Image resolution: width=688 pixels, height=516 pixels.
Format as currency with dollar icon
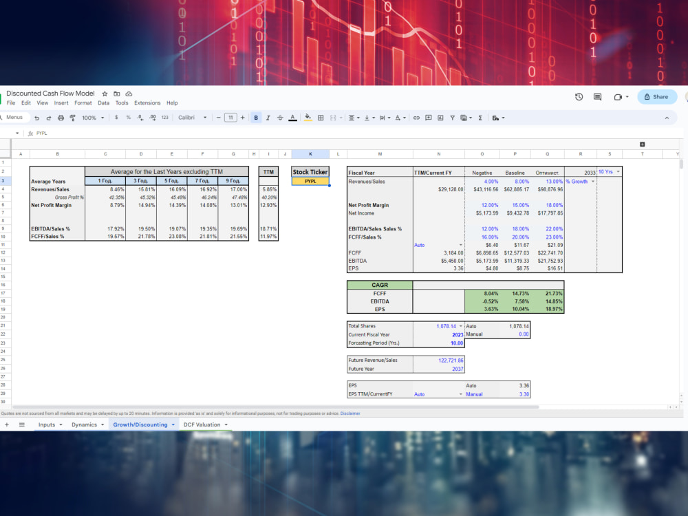(116, 118)
